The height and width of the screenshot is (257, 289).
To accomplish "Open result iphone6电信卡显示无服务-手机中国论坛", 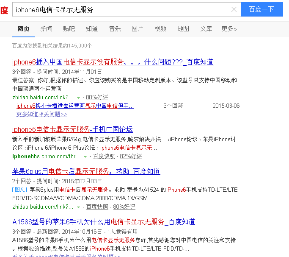I will (72, 129).
